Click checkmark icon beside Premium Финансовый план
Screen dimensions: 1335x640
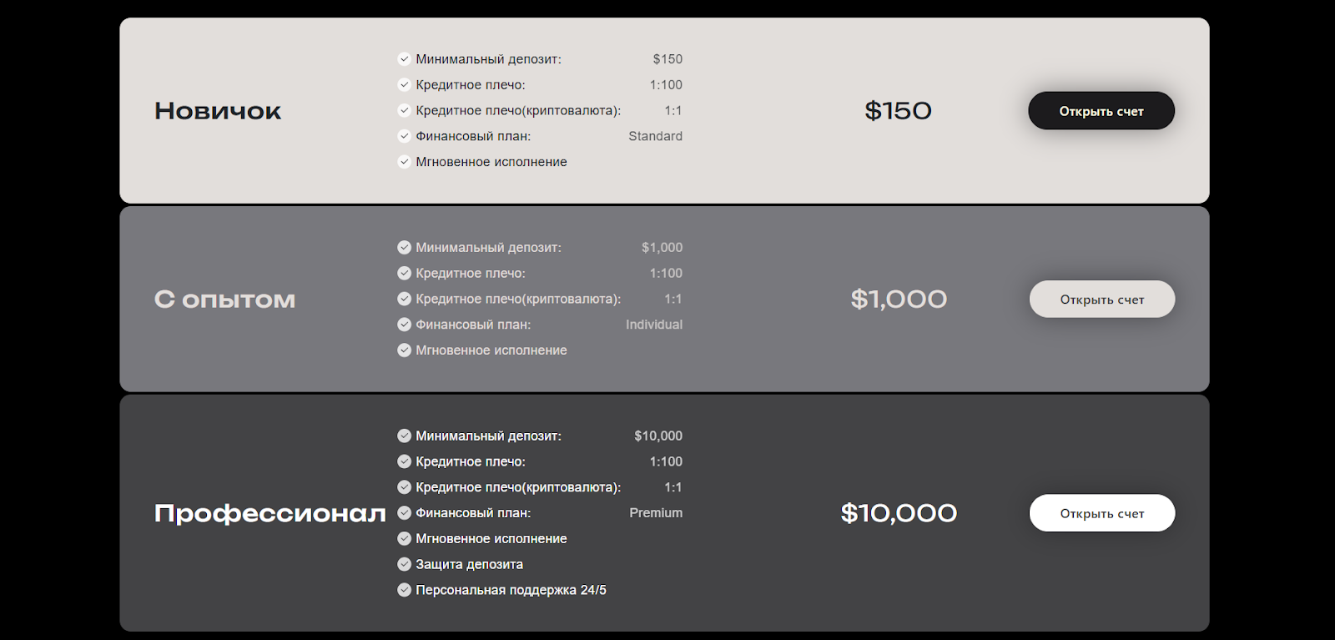[x=404, y=513]
